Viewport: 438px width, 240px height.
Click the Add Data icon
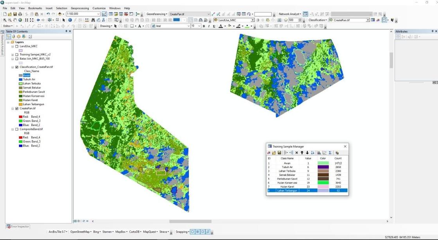60,14
